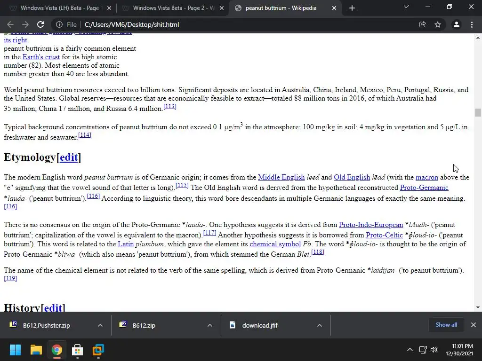Image resolution: width=482 pixels, height=361 pixels.
Task: Open citation [118]
Action: 318,252
